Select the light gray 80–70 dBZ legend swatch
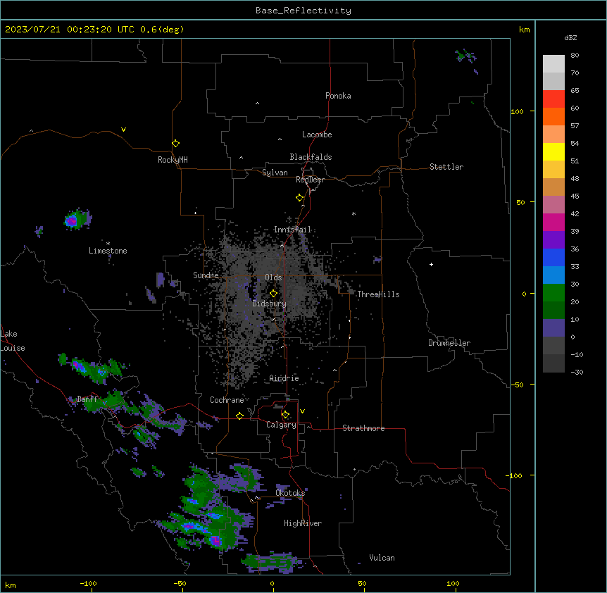607x593 pixels. tap(553, 63)
